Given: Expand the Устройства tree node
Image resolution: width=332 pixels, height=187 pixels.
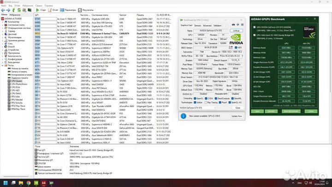Looking at the screenshot, I should pyautogui.click(x=3, y=50).
